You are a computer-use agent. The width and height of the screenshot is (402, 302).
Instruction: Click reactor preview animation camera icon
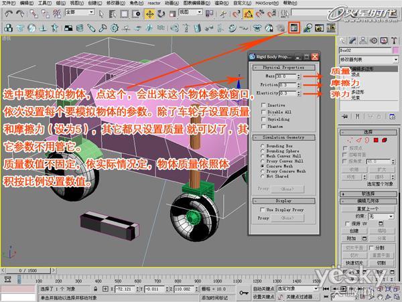tap(319, 28)
